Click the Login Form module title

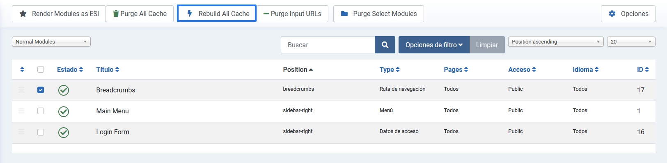click(113, 132)
